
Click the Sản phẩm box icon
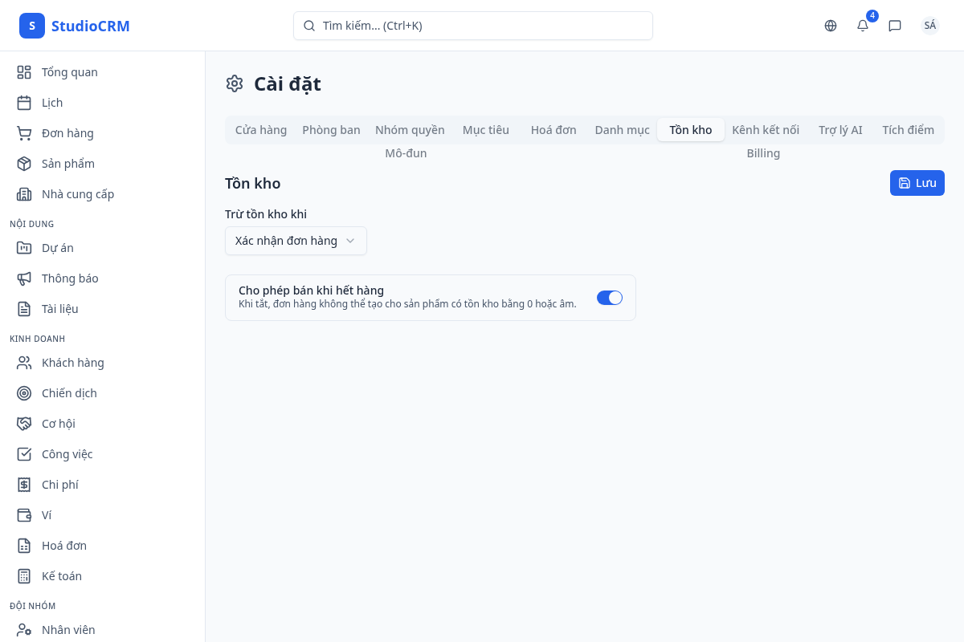point(24,164)
